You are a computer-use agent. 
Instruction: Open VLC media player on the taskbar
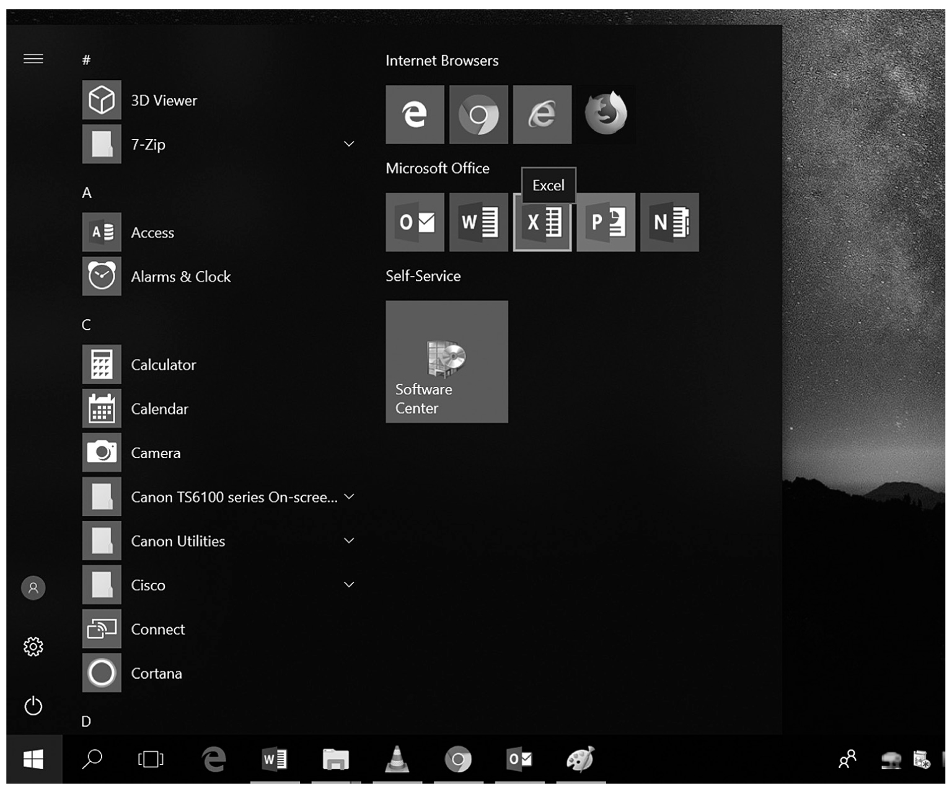click(x=397, y=759)
